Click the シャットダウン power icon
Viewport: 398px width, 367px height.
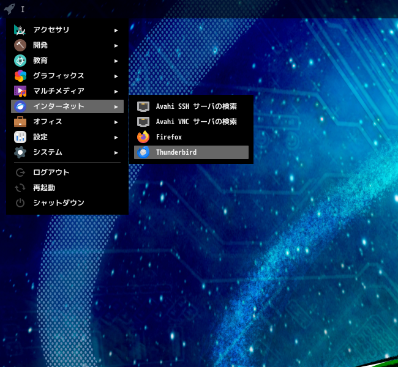point(20,203)
